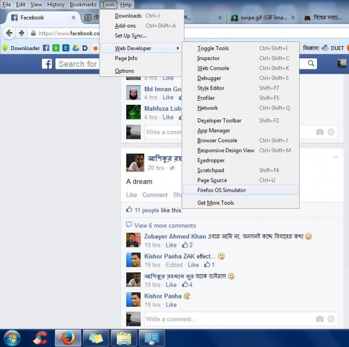Click the Comment link under A dream post
This screenshot has height=347, width=349.
[155, 195]
